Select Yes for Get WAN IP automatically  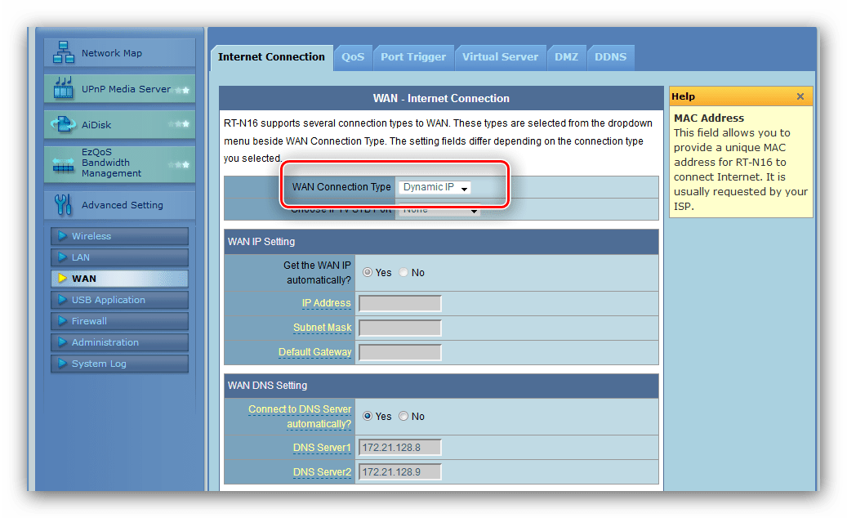(368, 273)
